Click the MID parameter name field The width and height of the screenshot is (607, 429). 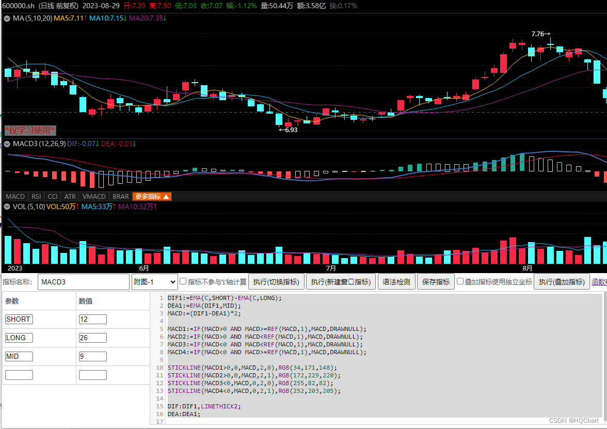pyautogui.click(x=19, y=356)
